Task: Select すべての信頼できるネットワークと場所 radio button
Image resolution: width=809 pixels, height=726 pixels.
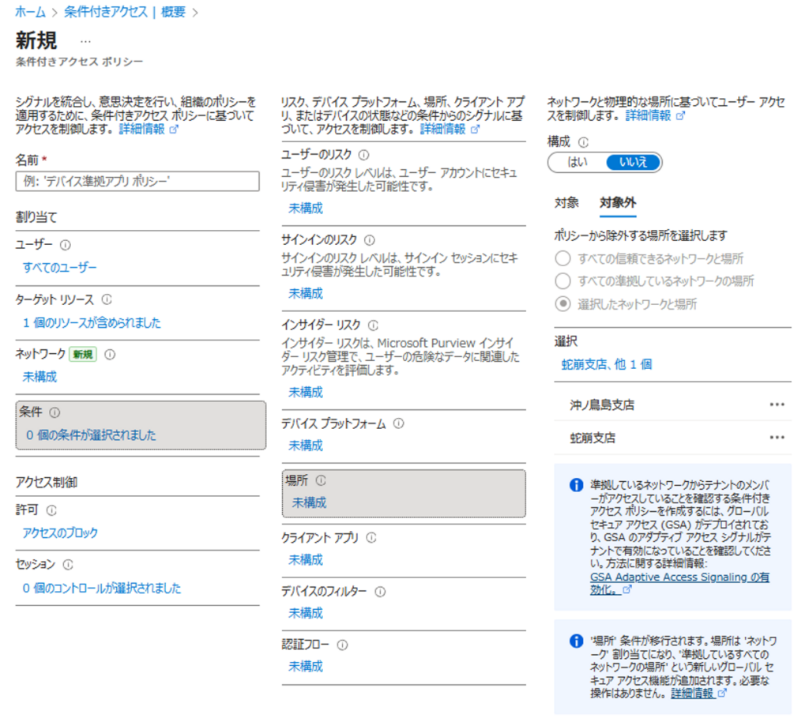Action: pos(563,258)
